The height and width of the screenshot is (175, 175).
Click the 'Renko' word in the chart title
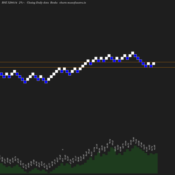click(54, 2)
